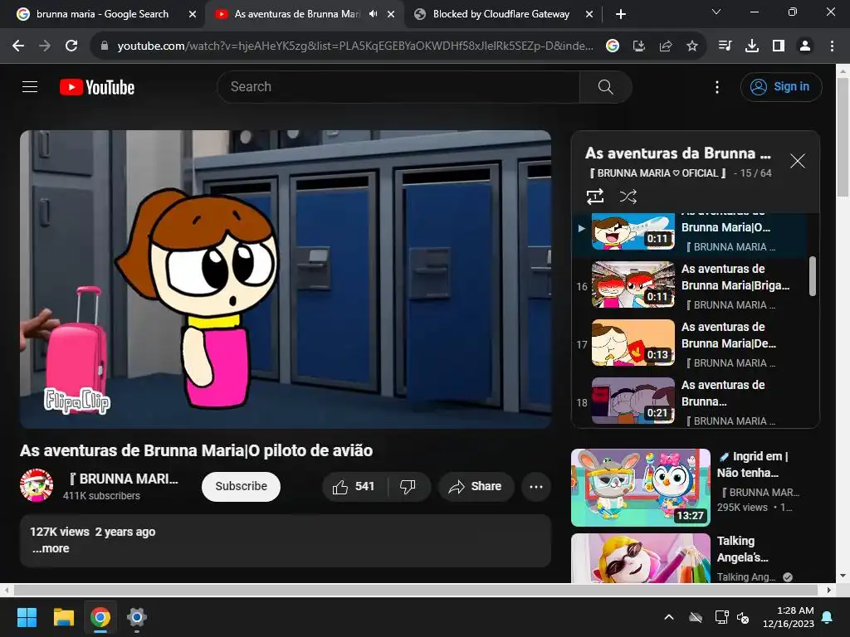This screenshot has height=637, width=850.
Task: Close the Google Search tab
Action: (193, 14)
